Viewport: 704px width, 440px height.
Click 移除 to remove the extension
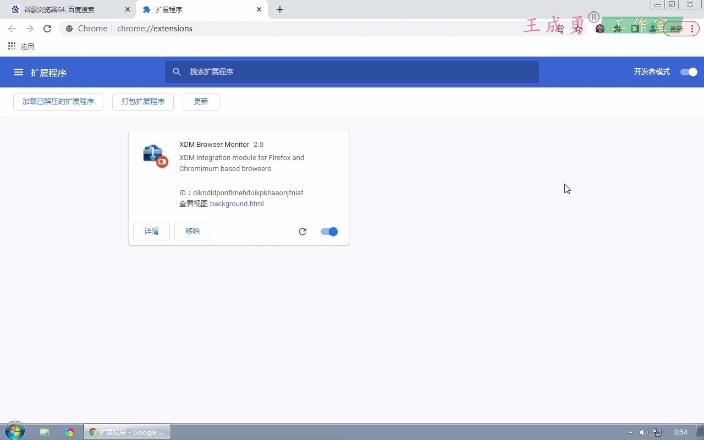pyautogui.click(x=193, y=232)
